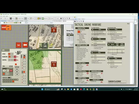Click zoom in icon in PAC window toolbar

(x=77, y=21)
